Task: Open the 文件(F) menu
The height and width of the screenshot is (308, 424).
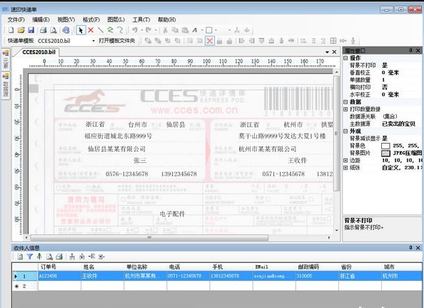Action: pyautogui.click(x=16, y=19)
